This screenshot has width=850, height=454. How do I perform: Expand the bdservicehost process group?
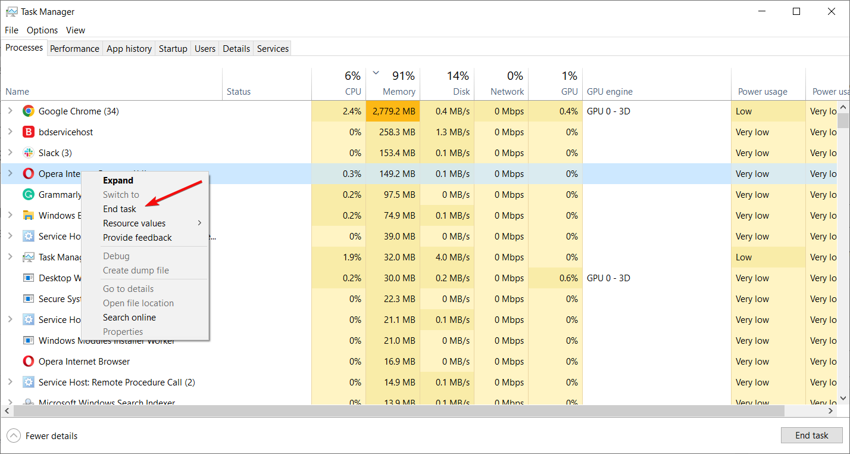(x=10, y=132)
